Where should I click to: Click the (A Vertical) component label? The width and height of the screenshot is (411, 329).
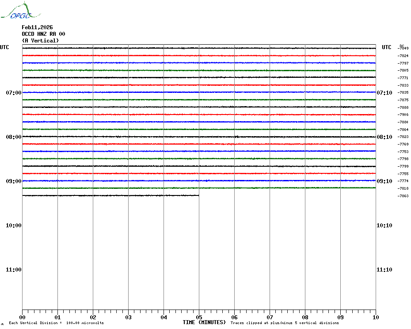point(40,41)
